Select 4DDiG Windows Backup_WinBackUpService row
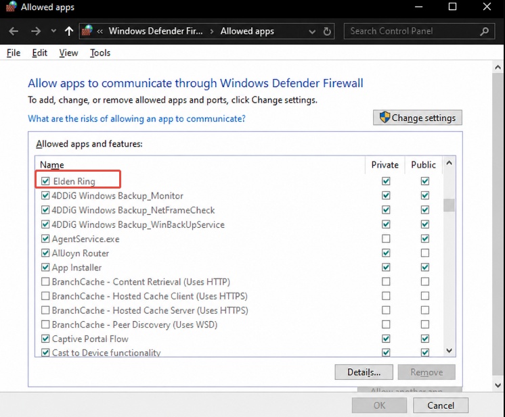 coord(238,224)
